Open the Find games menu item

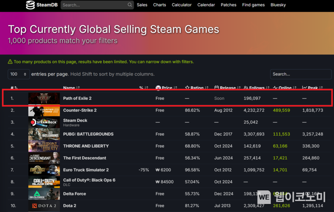[x=253, y=5]
